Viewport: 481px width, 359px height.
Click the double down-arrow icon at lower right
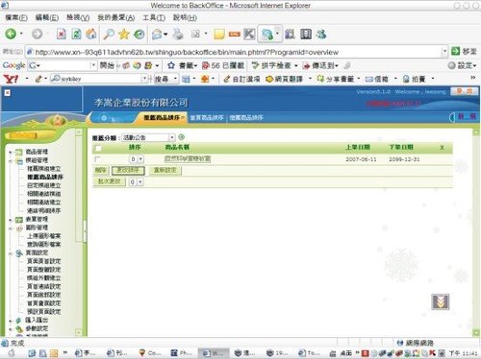pos(441,301)
